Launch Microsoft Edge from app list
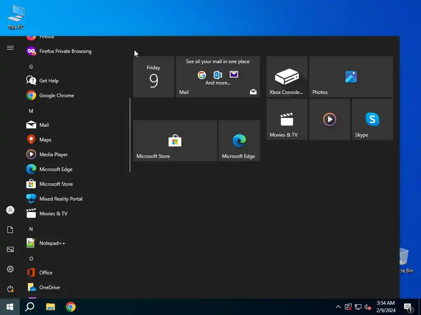Viewport: 421px width, 315px height. coord(75,169)
